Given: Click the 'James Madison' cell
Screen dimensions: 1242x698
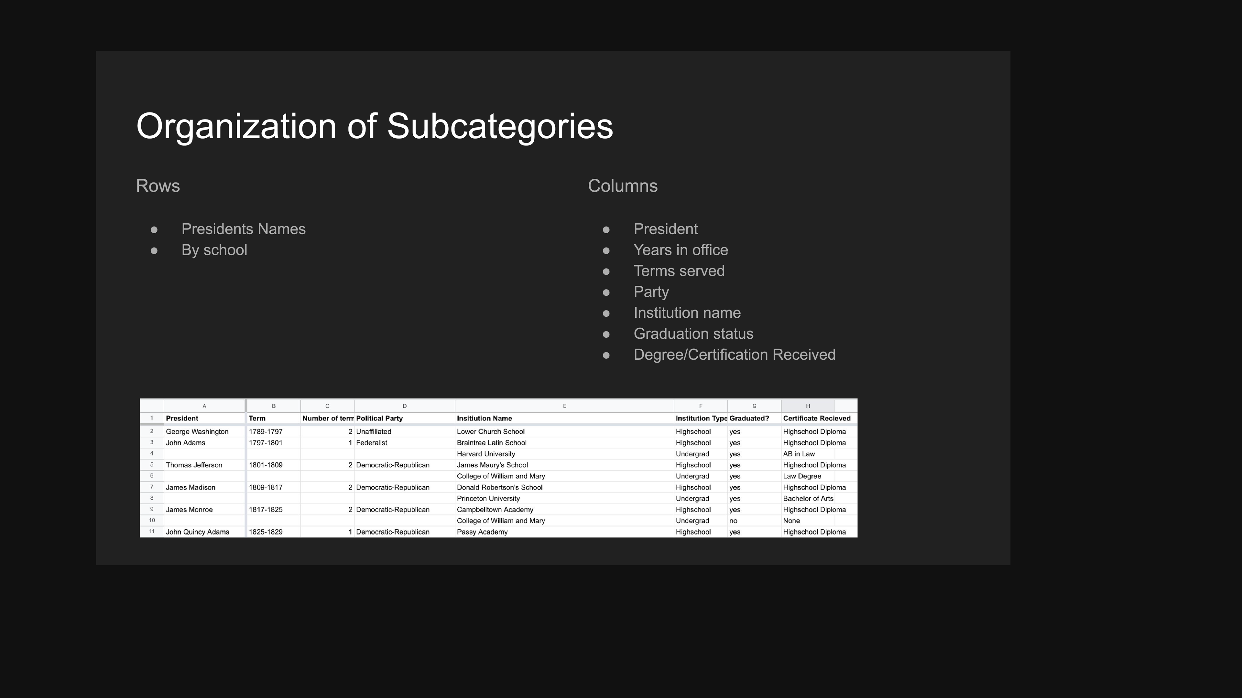Looking at the screenshot, I should (x=204, y=487).
